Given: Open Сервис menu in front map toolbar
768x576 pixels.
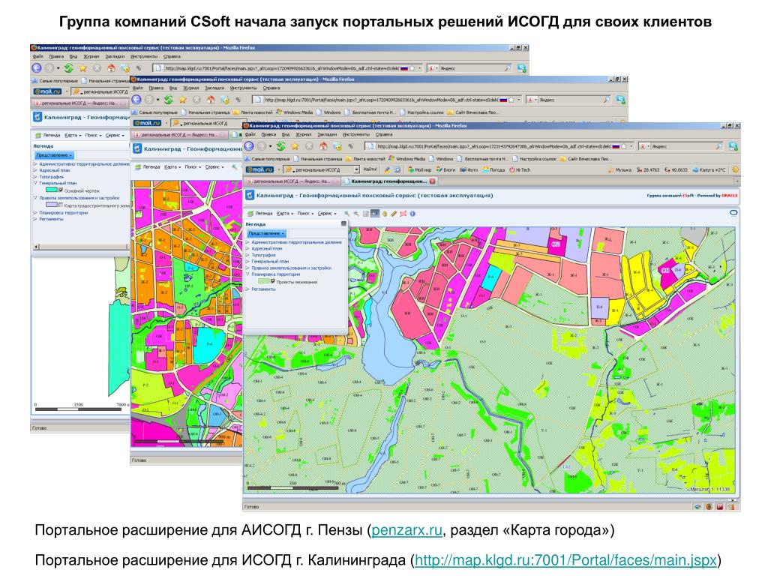Looking at the screenshot, I should [x=327, y=214].
